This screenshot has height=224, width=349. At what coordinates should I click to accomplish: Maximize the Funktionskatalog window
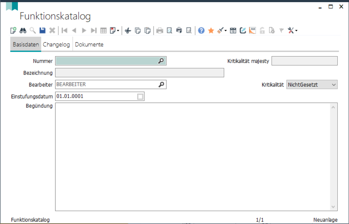tap(330, 7)
